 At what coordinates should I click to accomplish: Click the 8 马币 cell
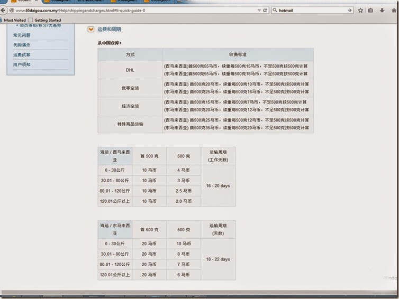184,254
